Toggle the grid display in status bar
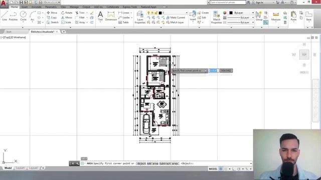This screenshot has height=180, width=321. (221, 169)
